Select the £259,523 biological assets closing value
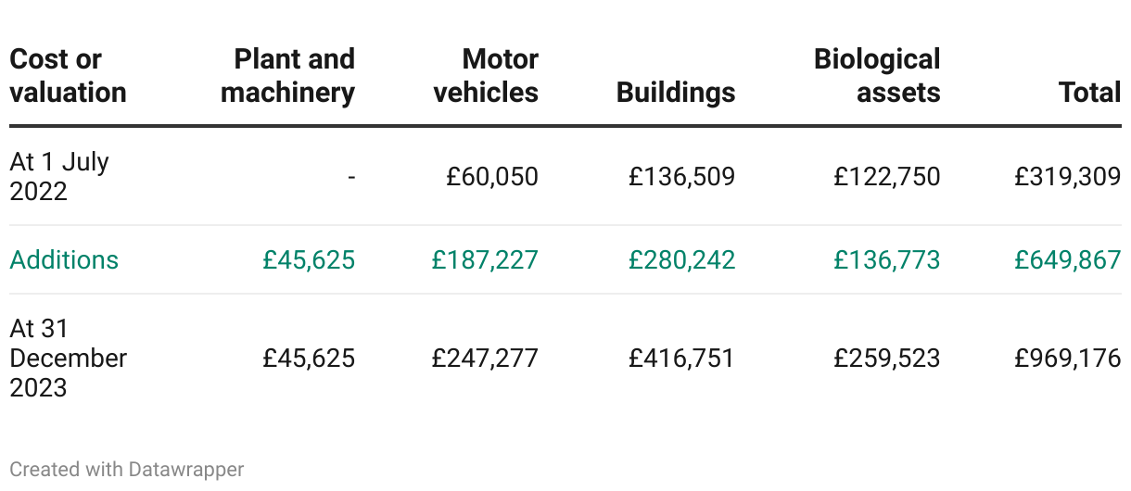 887,358
